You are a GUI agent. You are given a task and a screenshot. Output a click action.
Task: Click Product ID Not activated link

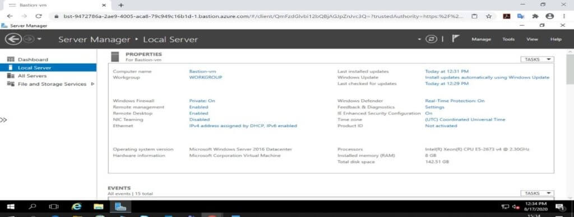[441, 126]
